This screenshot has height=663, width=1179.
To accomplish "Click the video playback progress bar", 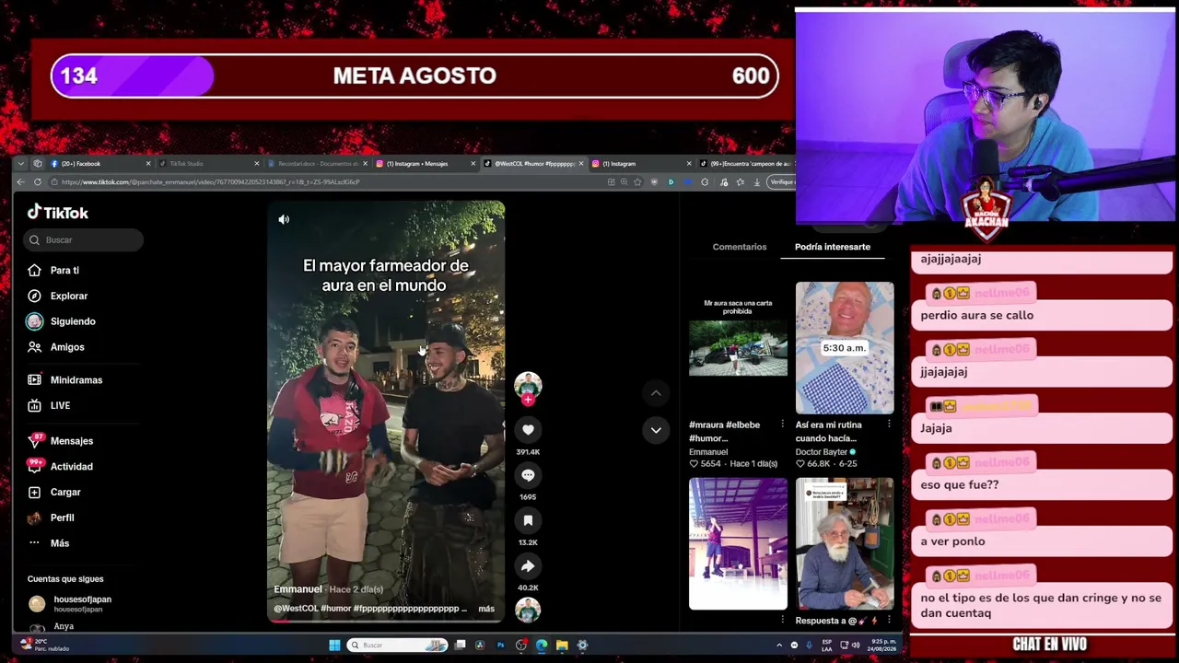I will [386, 621].
